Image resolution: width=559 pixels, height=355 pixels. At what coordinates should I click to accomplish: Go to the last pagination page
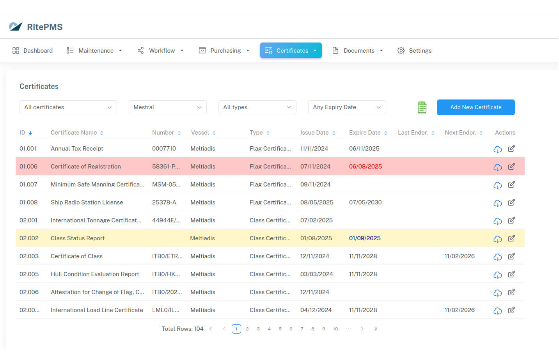[x=376, y=329]
